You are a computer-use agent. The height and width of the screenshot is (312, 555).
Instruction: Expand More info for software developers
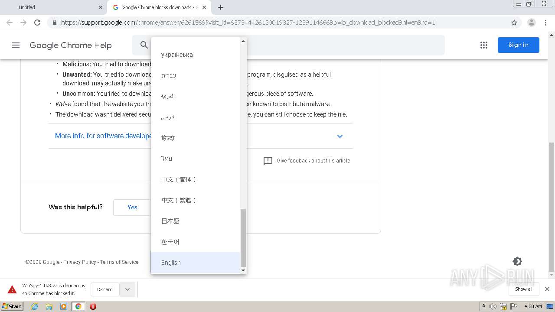coord(200,136)
